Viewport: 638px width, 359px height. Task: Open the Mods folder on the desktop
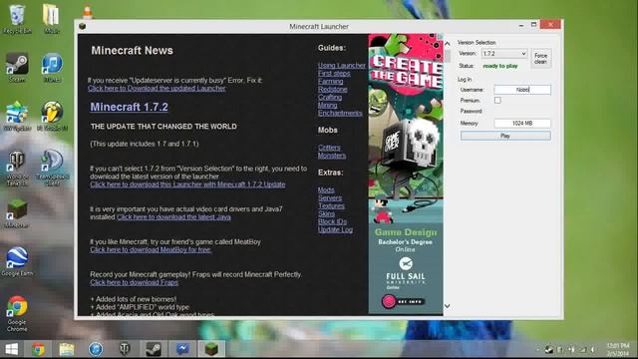(51, 19)
